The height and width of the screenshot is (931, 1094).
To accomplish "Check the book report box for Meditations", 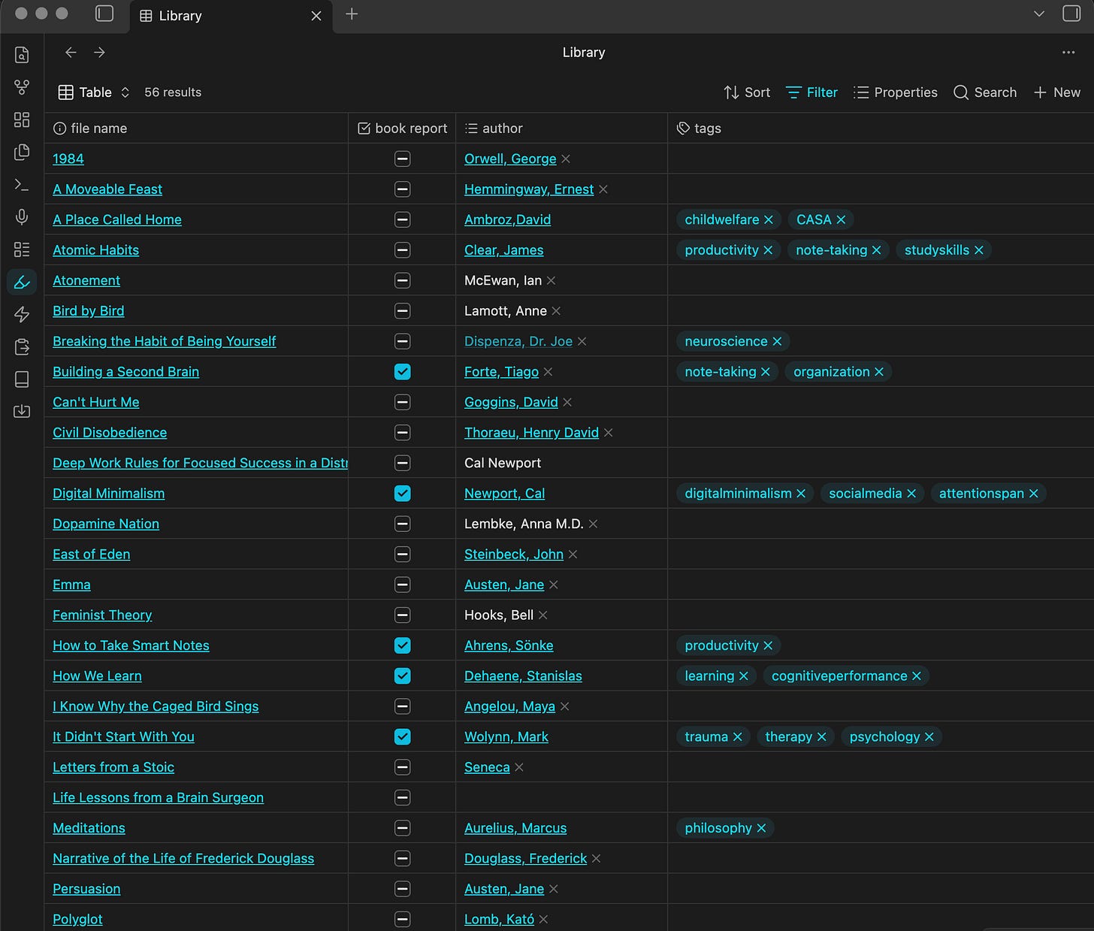I will [x=403, y=828].
